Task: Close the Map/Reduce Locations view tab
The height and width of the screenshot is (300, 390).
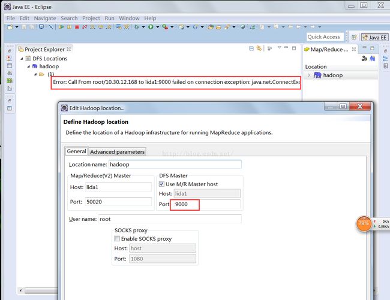Action: (353, 49)
